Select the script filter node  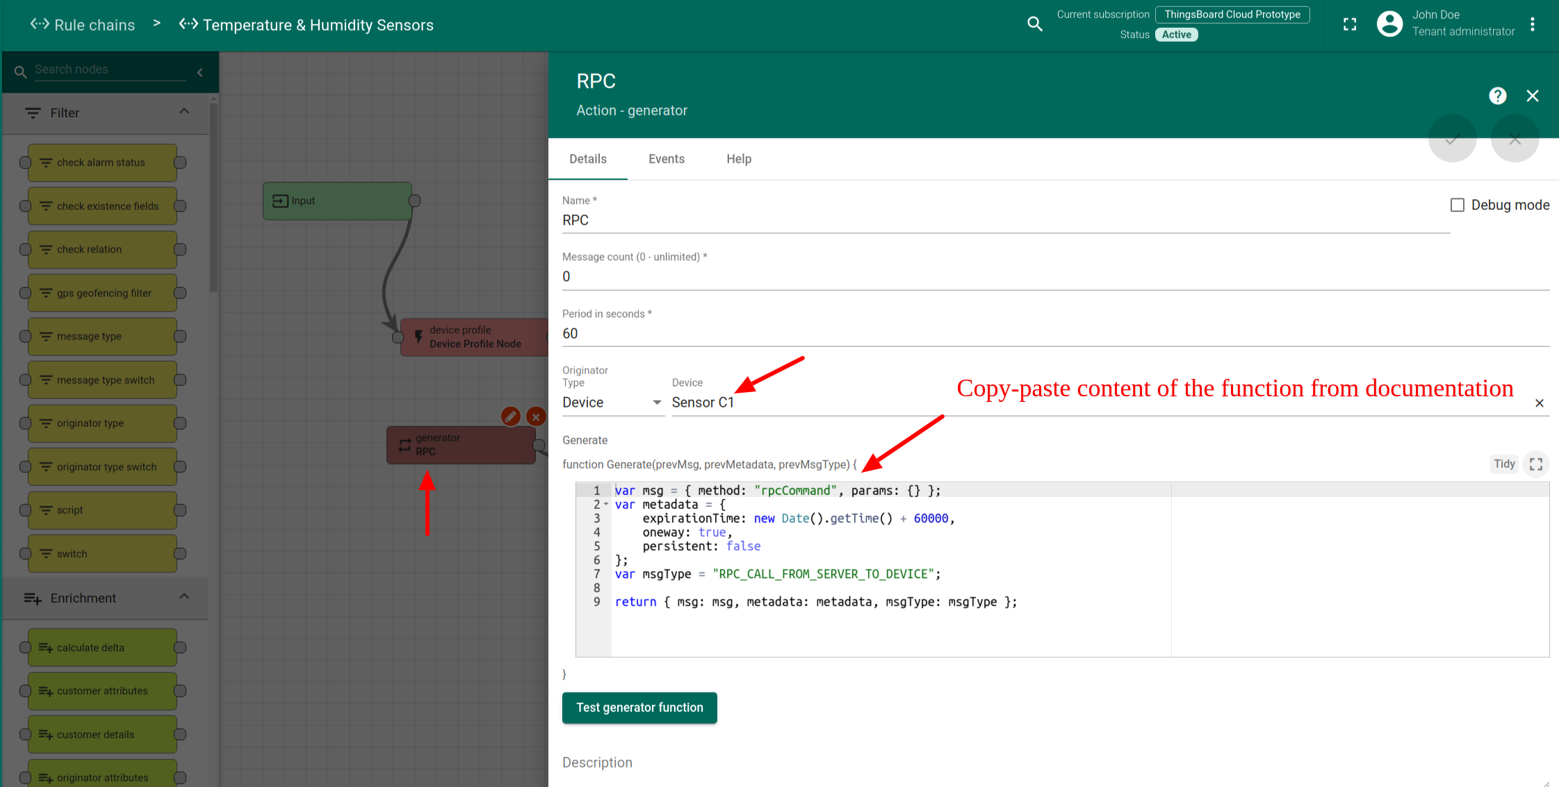(102, 510)
